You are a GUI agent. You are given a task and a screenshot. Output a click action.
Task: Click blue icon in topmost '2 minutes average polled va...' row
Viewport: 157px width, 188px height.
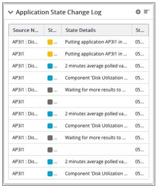(x=50, y=66)
